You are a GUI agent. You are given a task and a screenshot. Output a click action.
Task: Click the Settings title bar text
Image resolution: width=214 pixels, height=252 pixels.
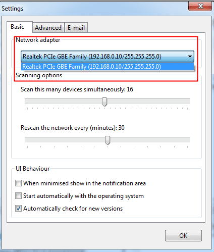coord(13,9)
